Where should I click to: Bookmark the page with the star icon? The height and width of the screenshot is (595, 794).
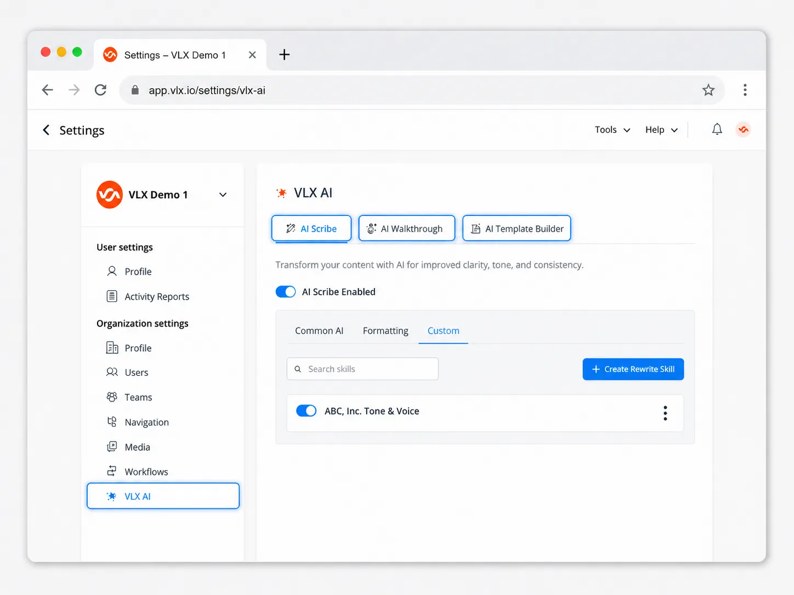coord(708,90)
